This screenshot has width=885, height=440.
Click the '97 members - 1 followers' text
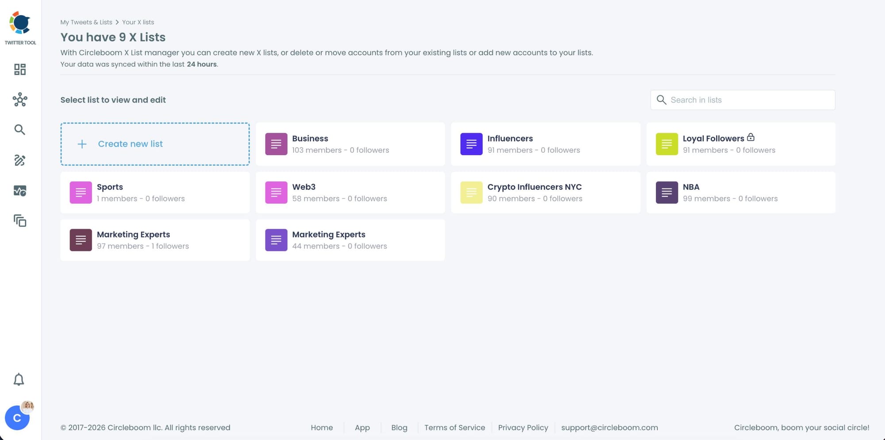pyautogui.click(x=143, y=246)
